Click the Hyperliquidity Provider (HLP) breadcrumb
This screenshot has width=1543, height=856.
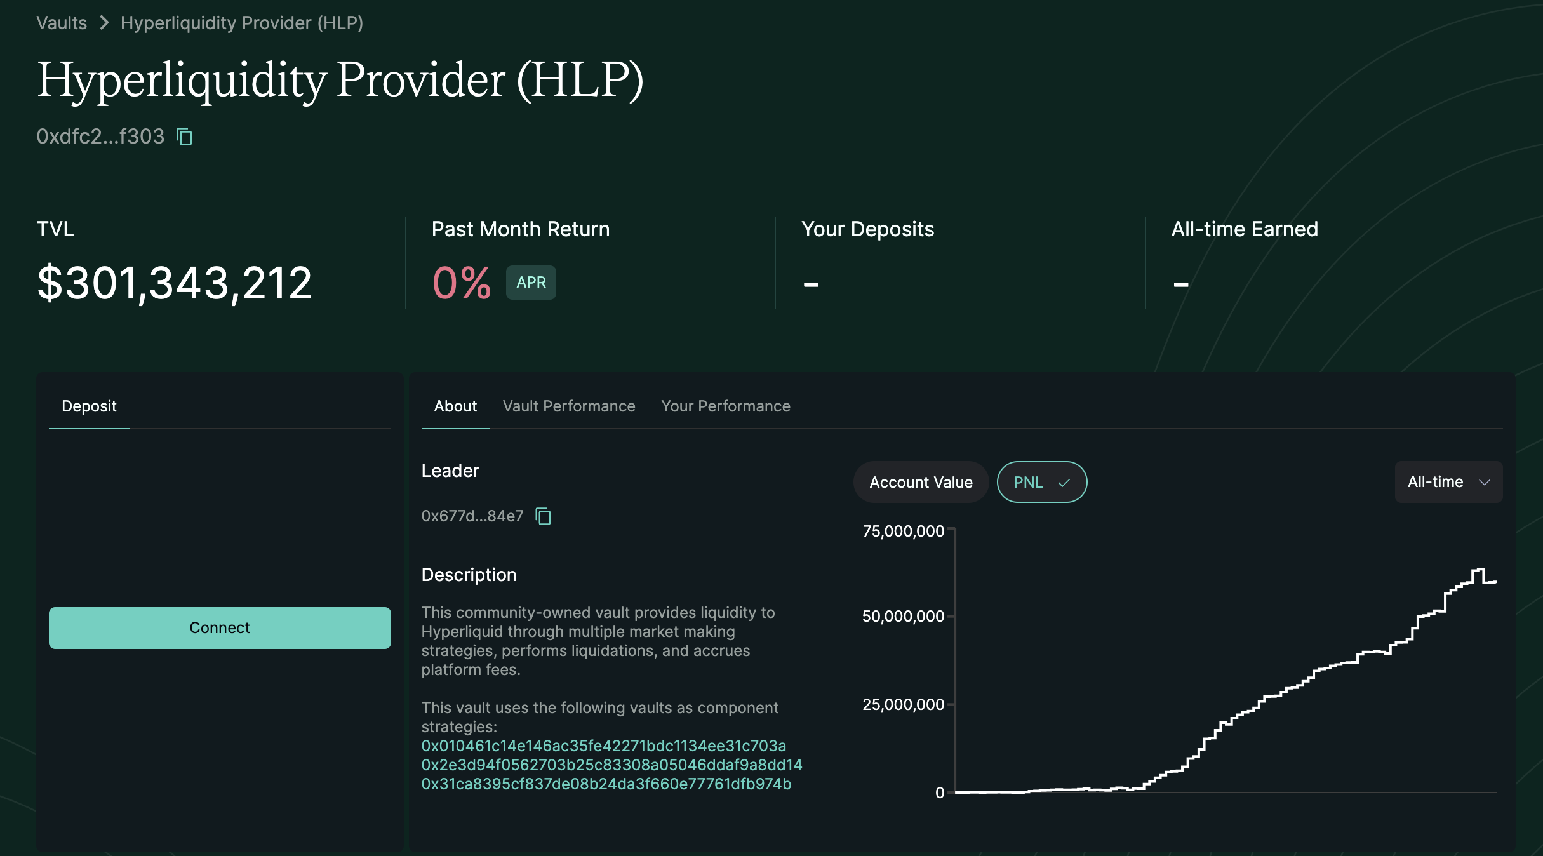(x=242, y=23)
